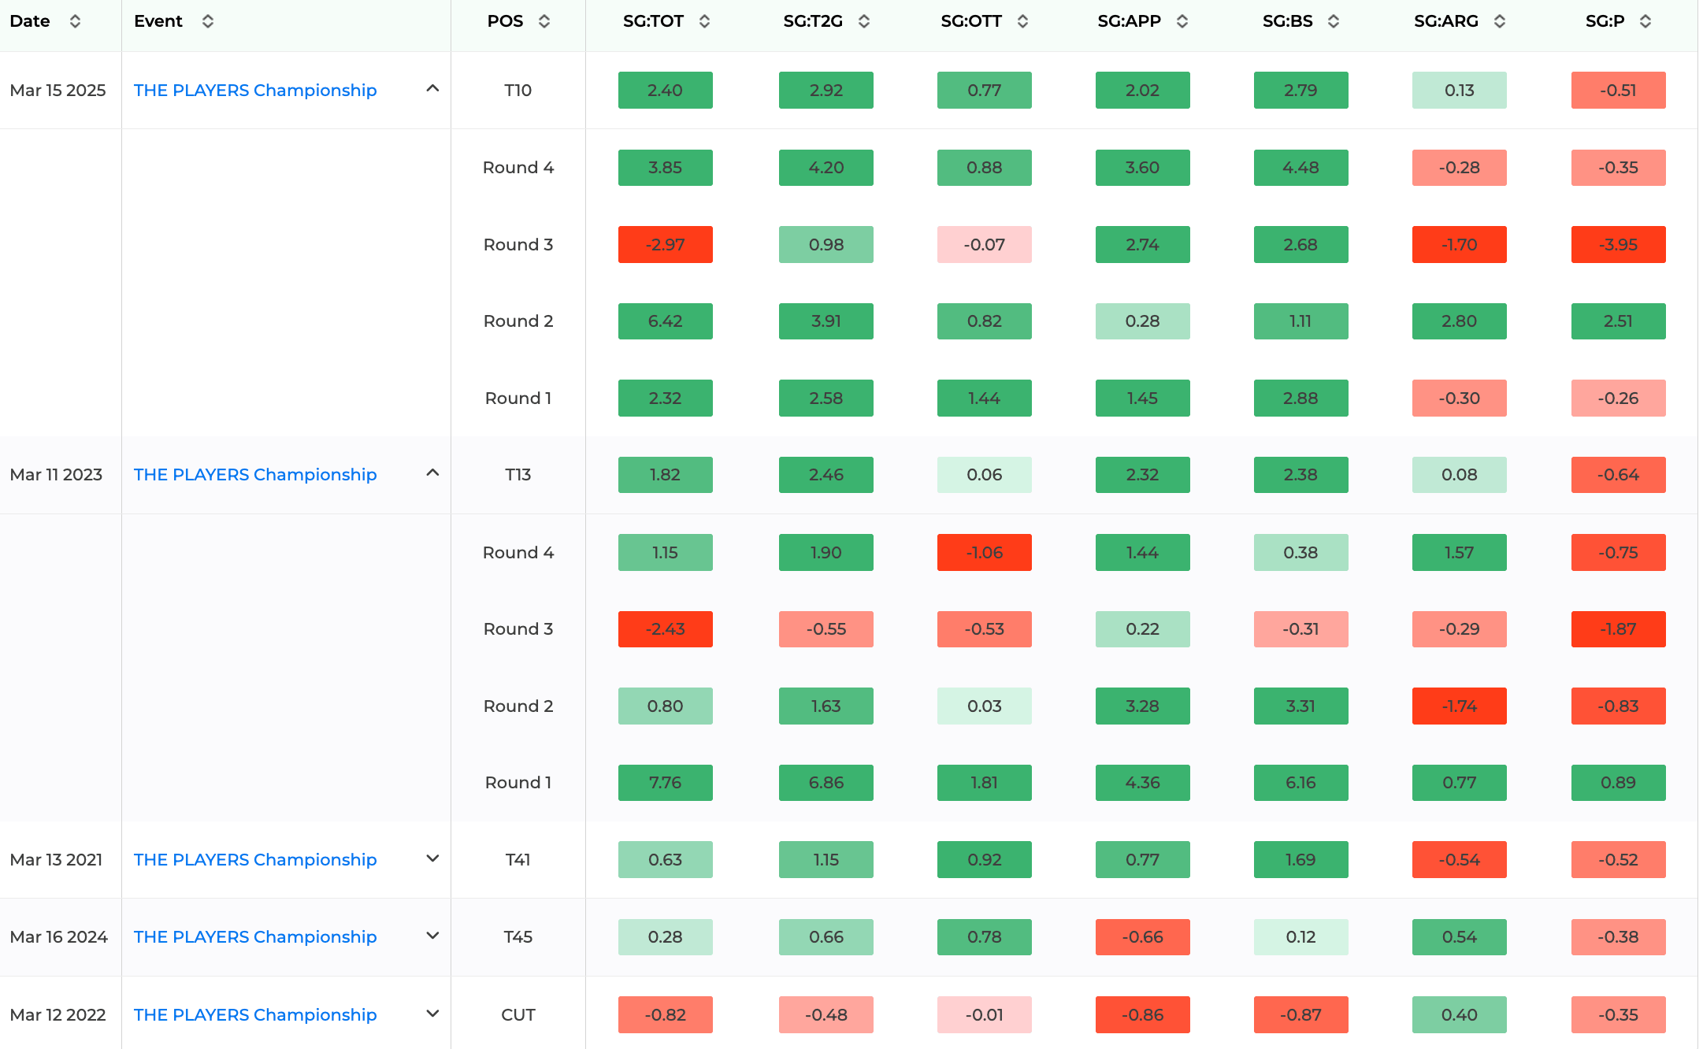This screenshot has width=1703, height=1049.
Task: Click the -3.95 SG:P value
Action: click(x=1619, y=244)
